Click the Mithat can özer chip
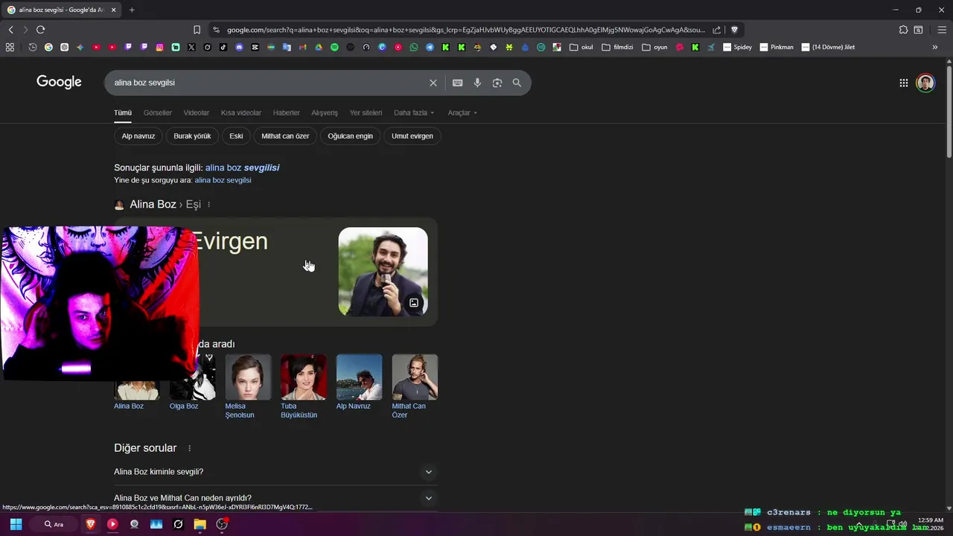The height and width of the screenshot is (536, 953). [285, 136]
